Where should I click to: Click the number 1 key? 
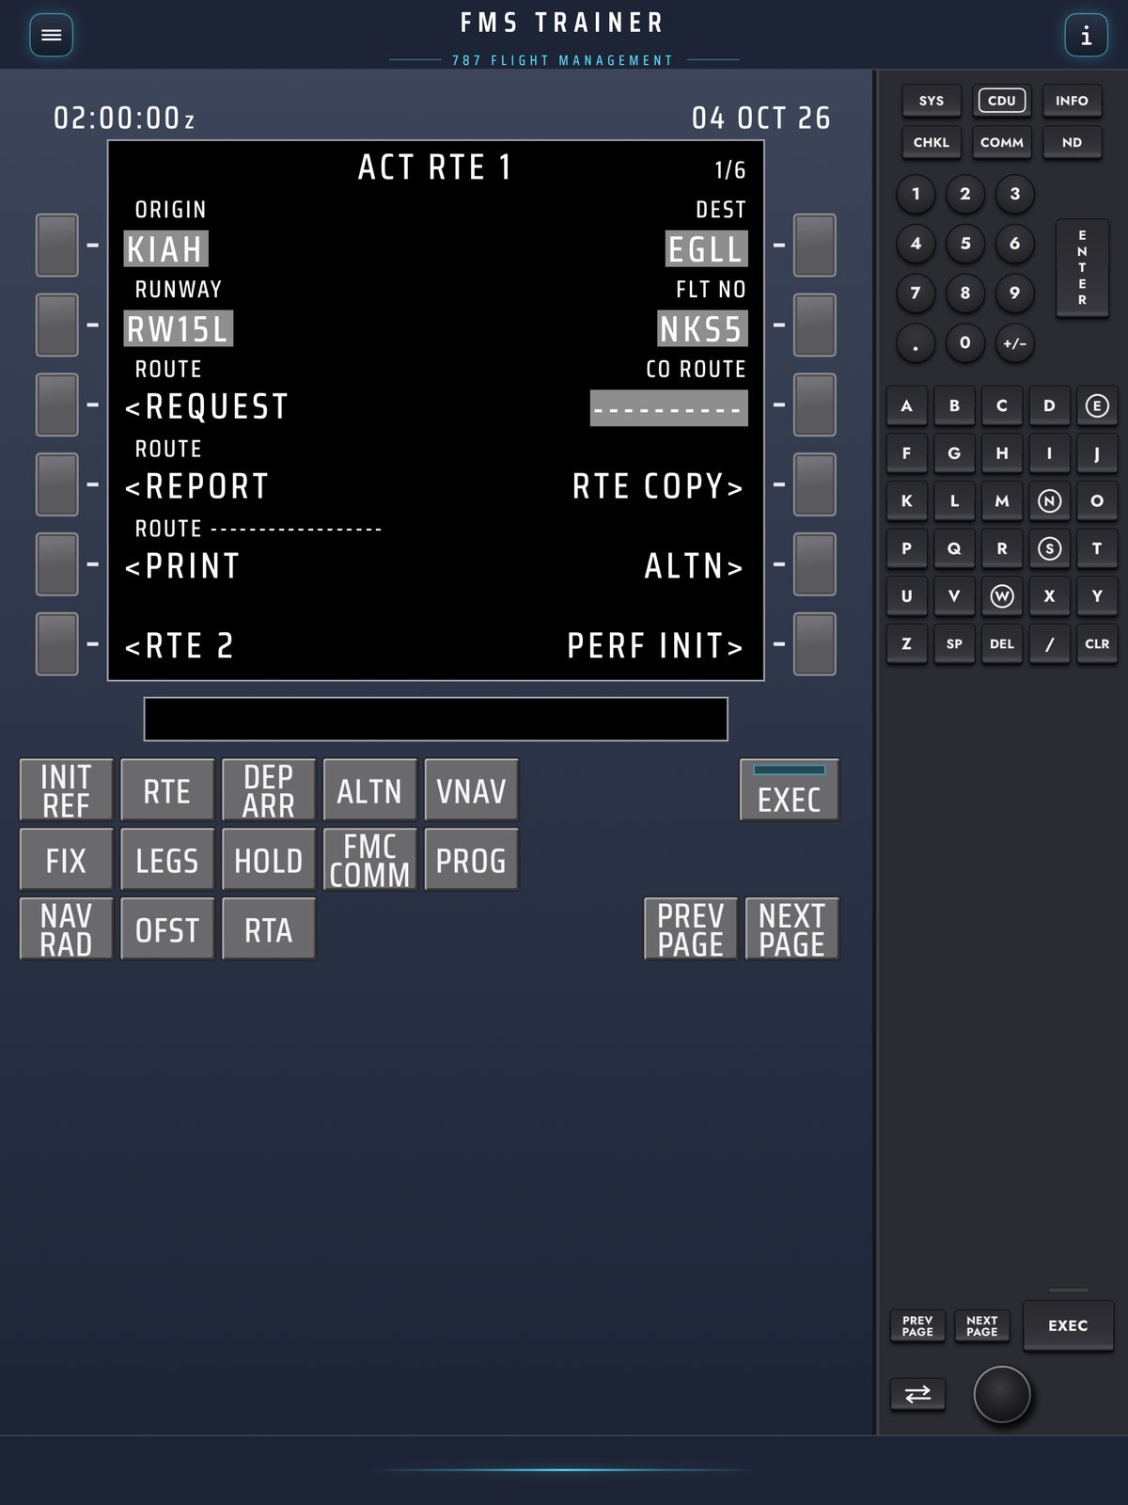[916, 194]
